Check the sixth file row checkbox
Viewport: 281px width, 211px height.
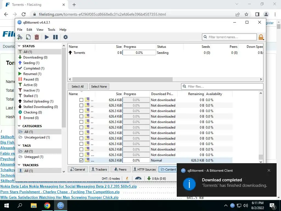tap(81, 127)
